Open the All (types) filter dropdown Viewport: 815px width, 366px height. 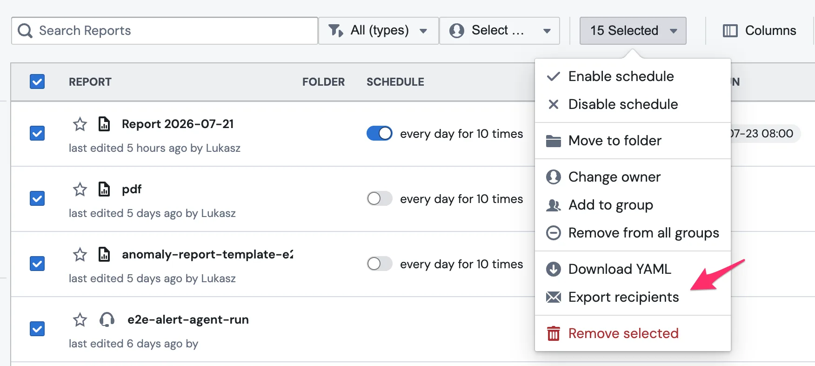[x=378, y=31]
